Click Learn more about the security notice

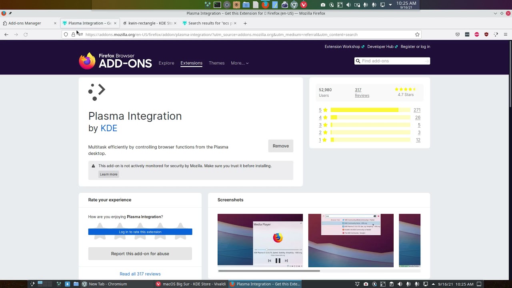click(x=108, y=174)
